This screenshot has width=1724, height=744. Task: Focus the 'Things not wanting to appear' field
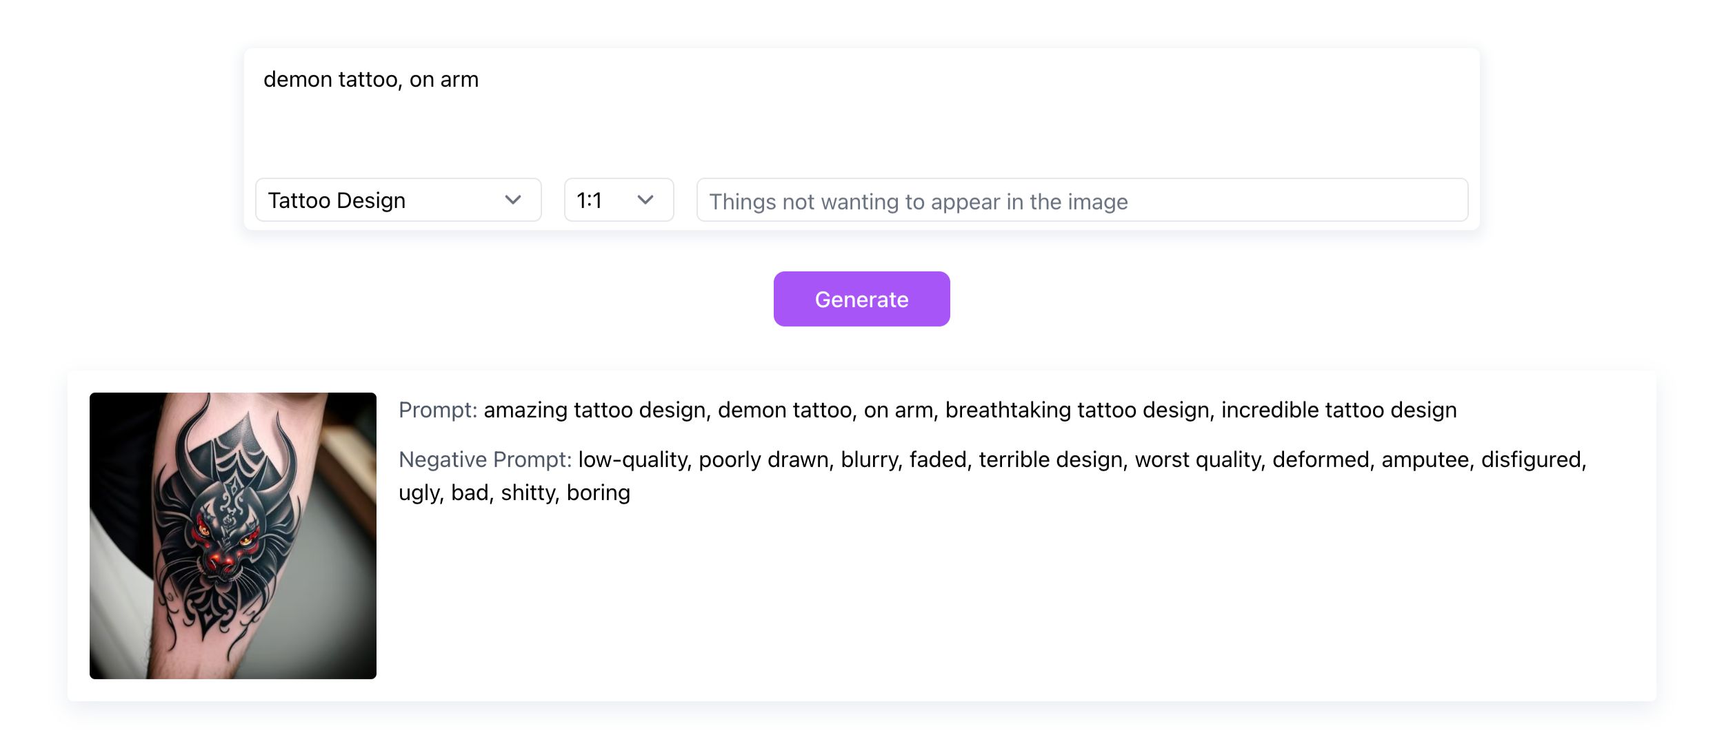[1081, 201]
